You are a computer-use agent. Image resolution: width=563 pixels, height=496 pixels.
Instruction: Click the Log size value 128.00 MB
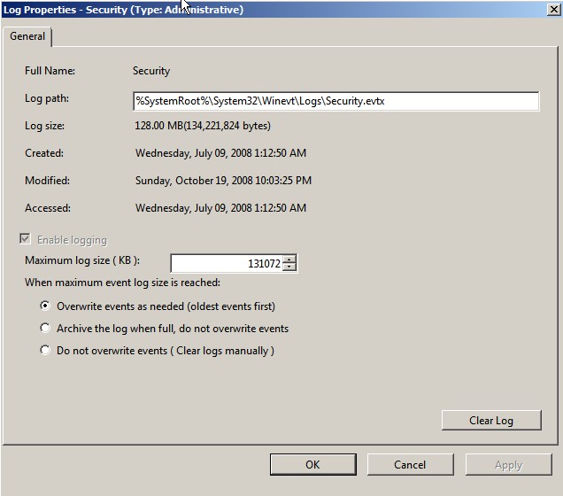point(203,126)
